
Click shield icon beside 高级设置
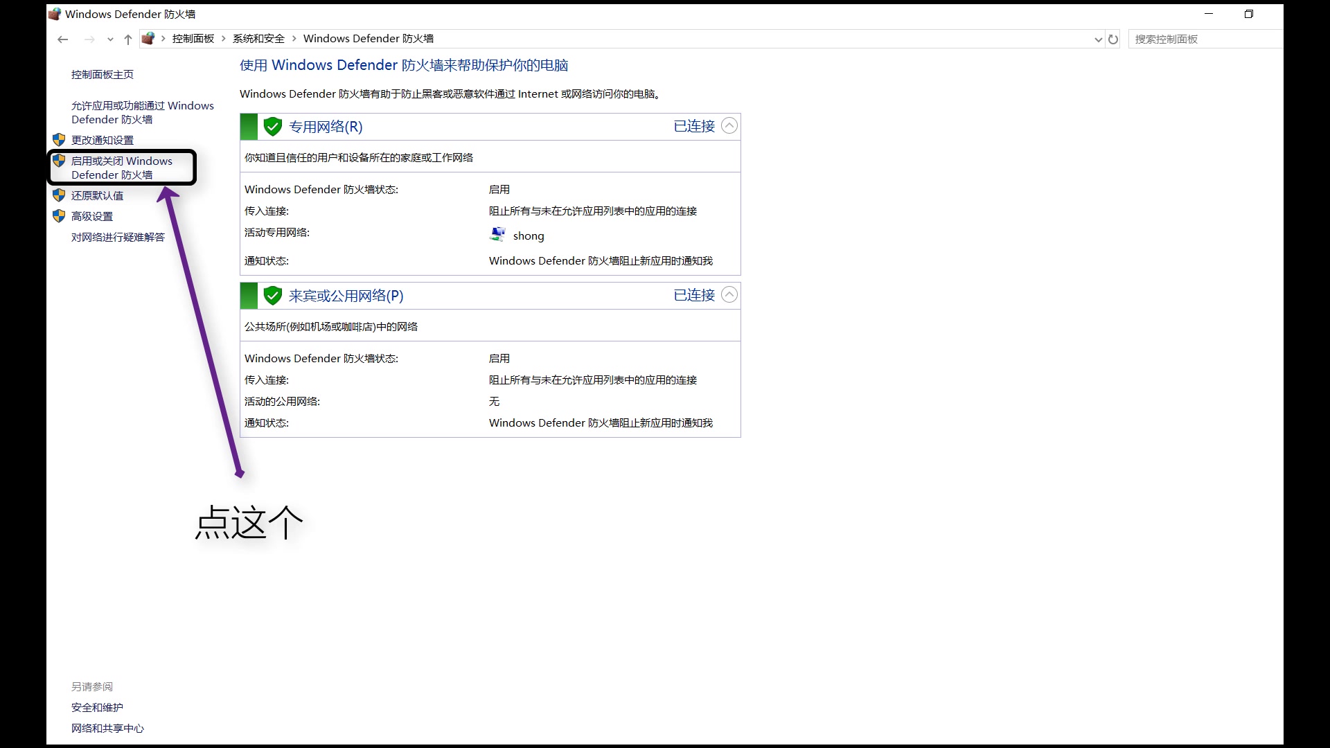click(59, 216)
